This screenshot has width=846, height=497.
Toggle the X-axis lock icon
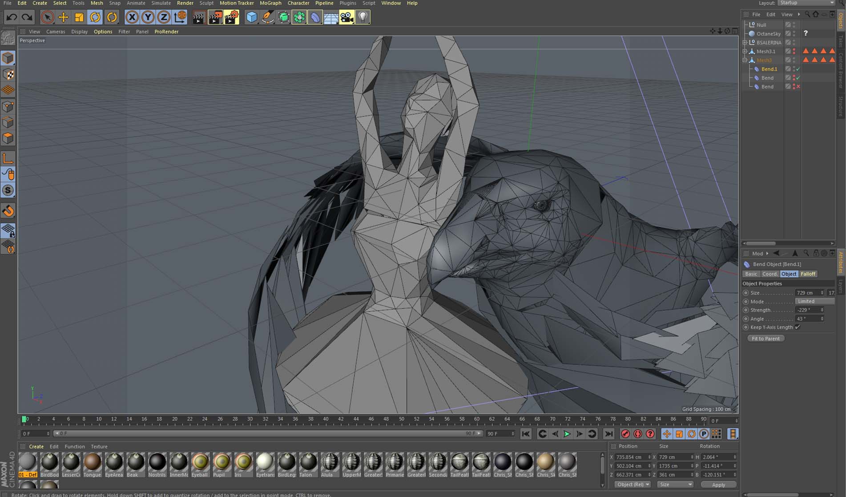[132, 17]
